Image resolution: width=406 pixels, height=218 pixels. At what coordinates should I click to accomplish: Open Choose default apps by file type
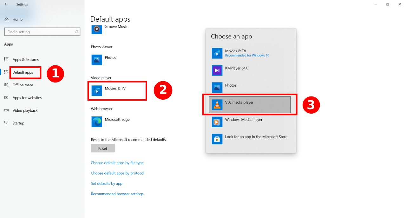[117, 163]
